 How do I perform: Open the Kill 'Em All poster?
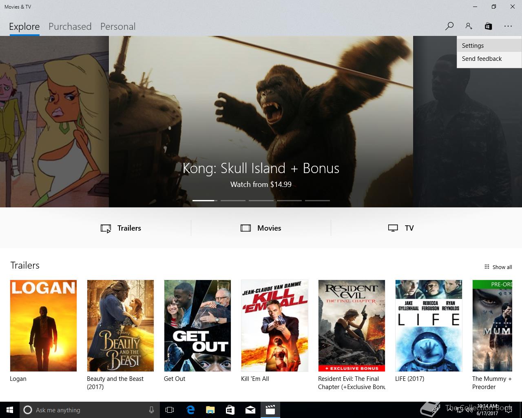pos(274,326)
